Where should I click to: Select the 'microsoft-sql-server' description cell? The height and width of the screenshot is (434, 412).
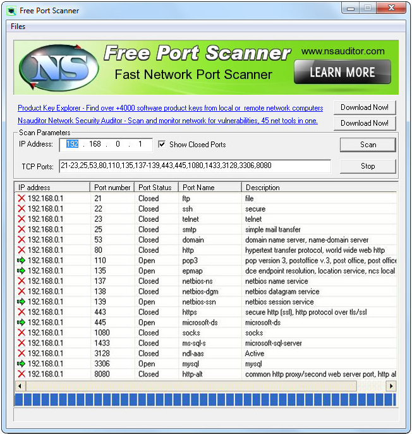[273, 343]
